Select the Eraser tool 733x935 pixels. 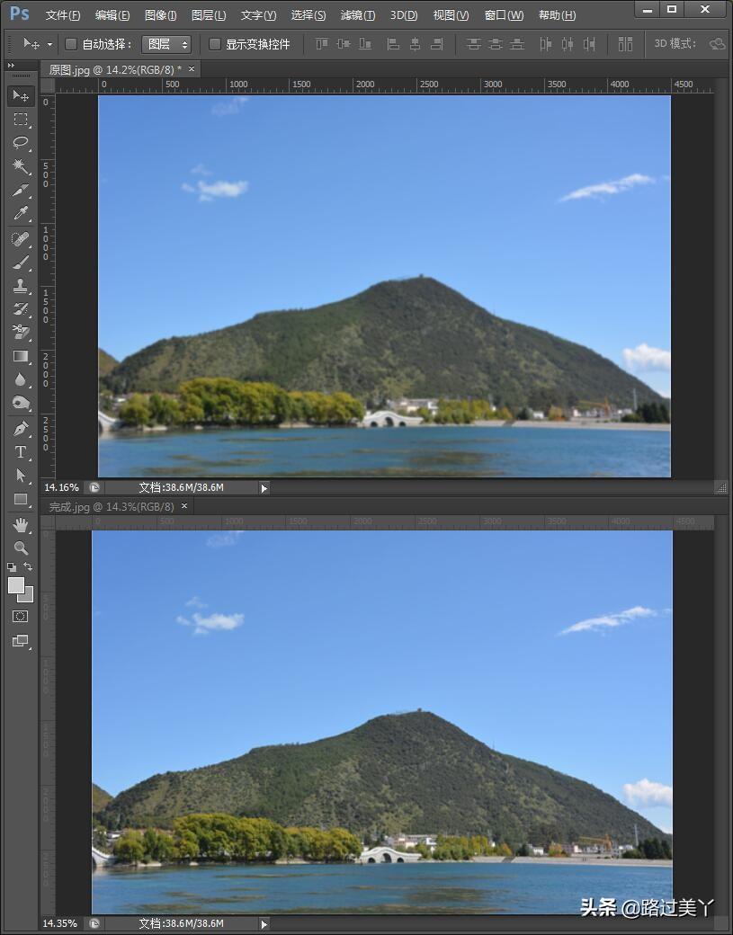[21, 332]
